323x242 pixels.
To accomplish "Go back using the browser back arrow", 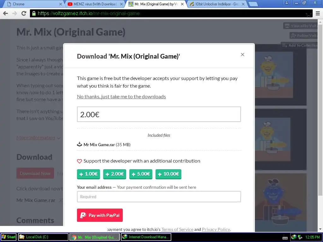I will (6, 13).
